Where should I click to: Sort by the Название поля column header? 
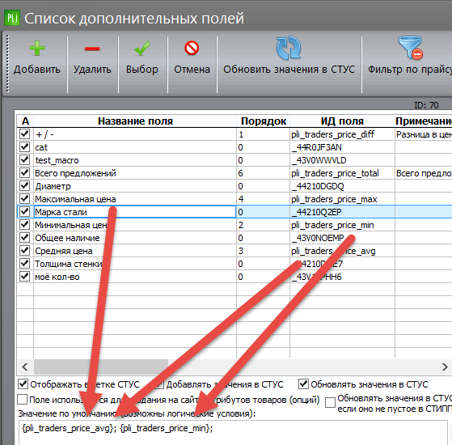tap(135, 121)
